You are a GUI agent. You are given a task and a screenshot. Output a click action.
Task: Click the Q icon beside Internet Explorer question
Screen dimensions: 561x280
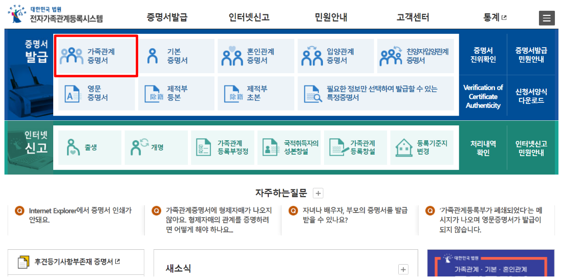(20, 211)
